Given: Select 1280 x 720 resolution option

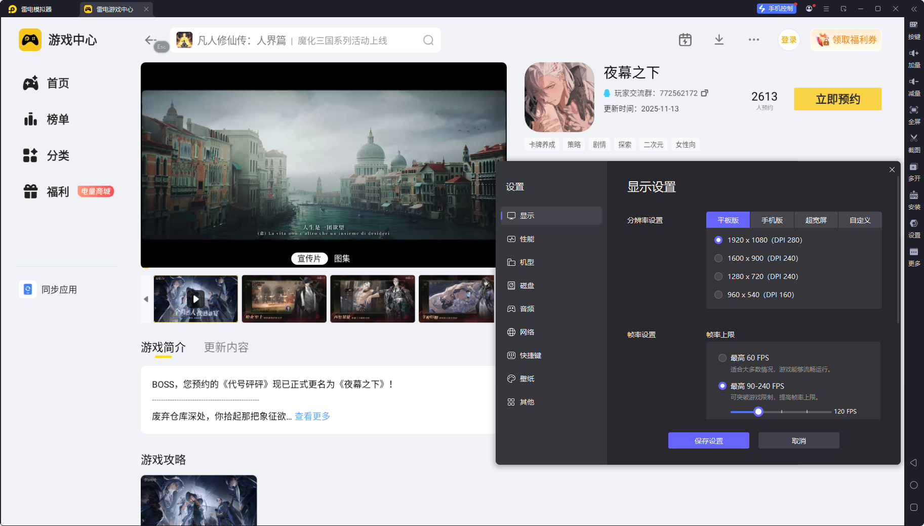Looking at the screenshot, I should point(718,276).
